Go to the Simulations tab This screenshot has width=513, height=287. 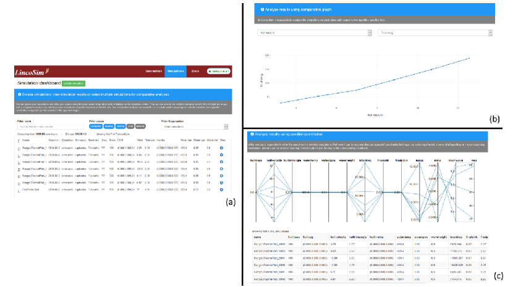(176, 71)
